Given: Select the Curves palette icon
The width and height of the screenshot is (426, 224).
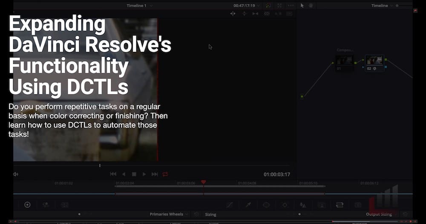Looking at the screenshot, I should tap(230, 205).
